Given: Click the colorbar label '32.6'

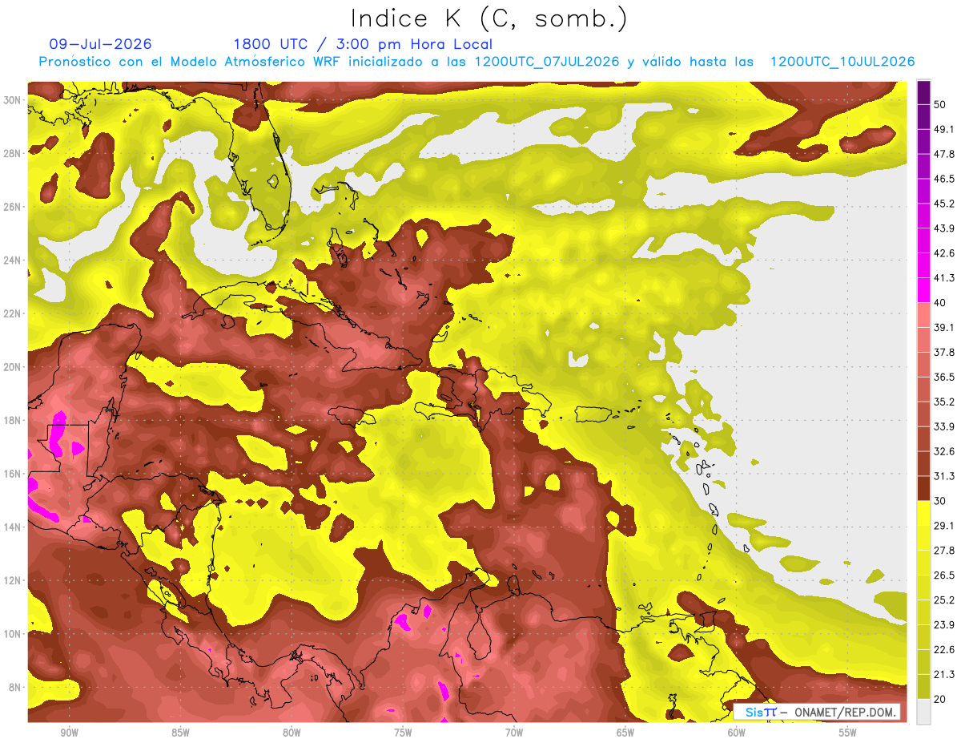Looking at the screenshot, I should coord(944,451).
